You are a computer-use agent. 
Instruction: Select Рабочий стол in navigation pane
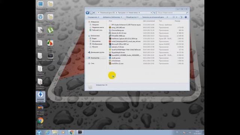(97, 30)
